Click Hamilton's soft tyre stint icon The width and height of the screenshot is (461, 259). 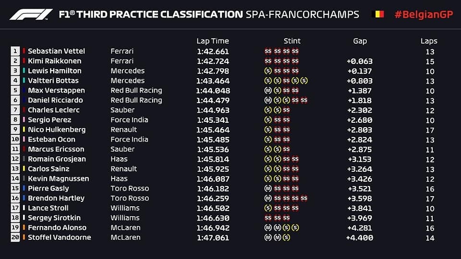click(268, 71)
